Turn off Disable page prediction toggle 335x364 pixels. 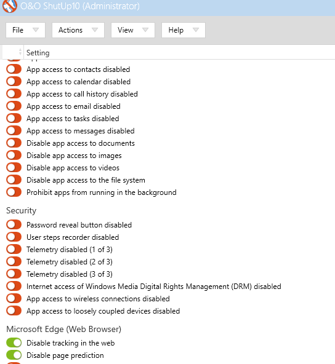14,355
